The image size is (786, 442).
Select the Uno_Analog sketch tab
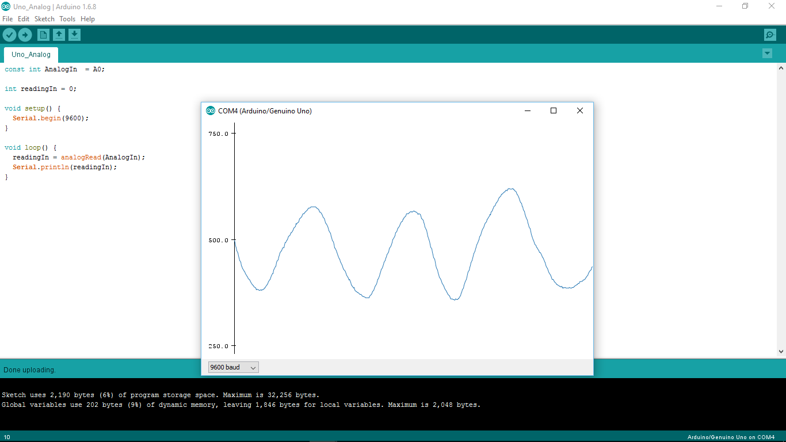pos(31,55)
